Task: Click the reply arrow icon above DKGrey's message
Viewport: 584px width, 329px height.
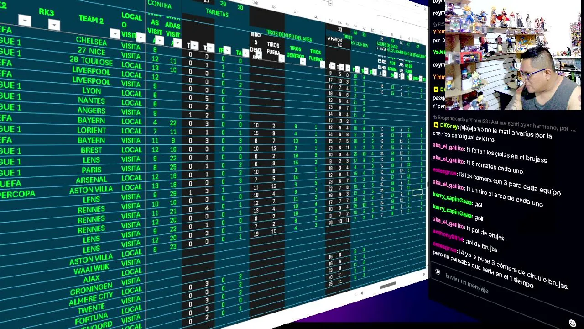Action: point(435,117)
